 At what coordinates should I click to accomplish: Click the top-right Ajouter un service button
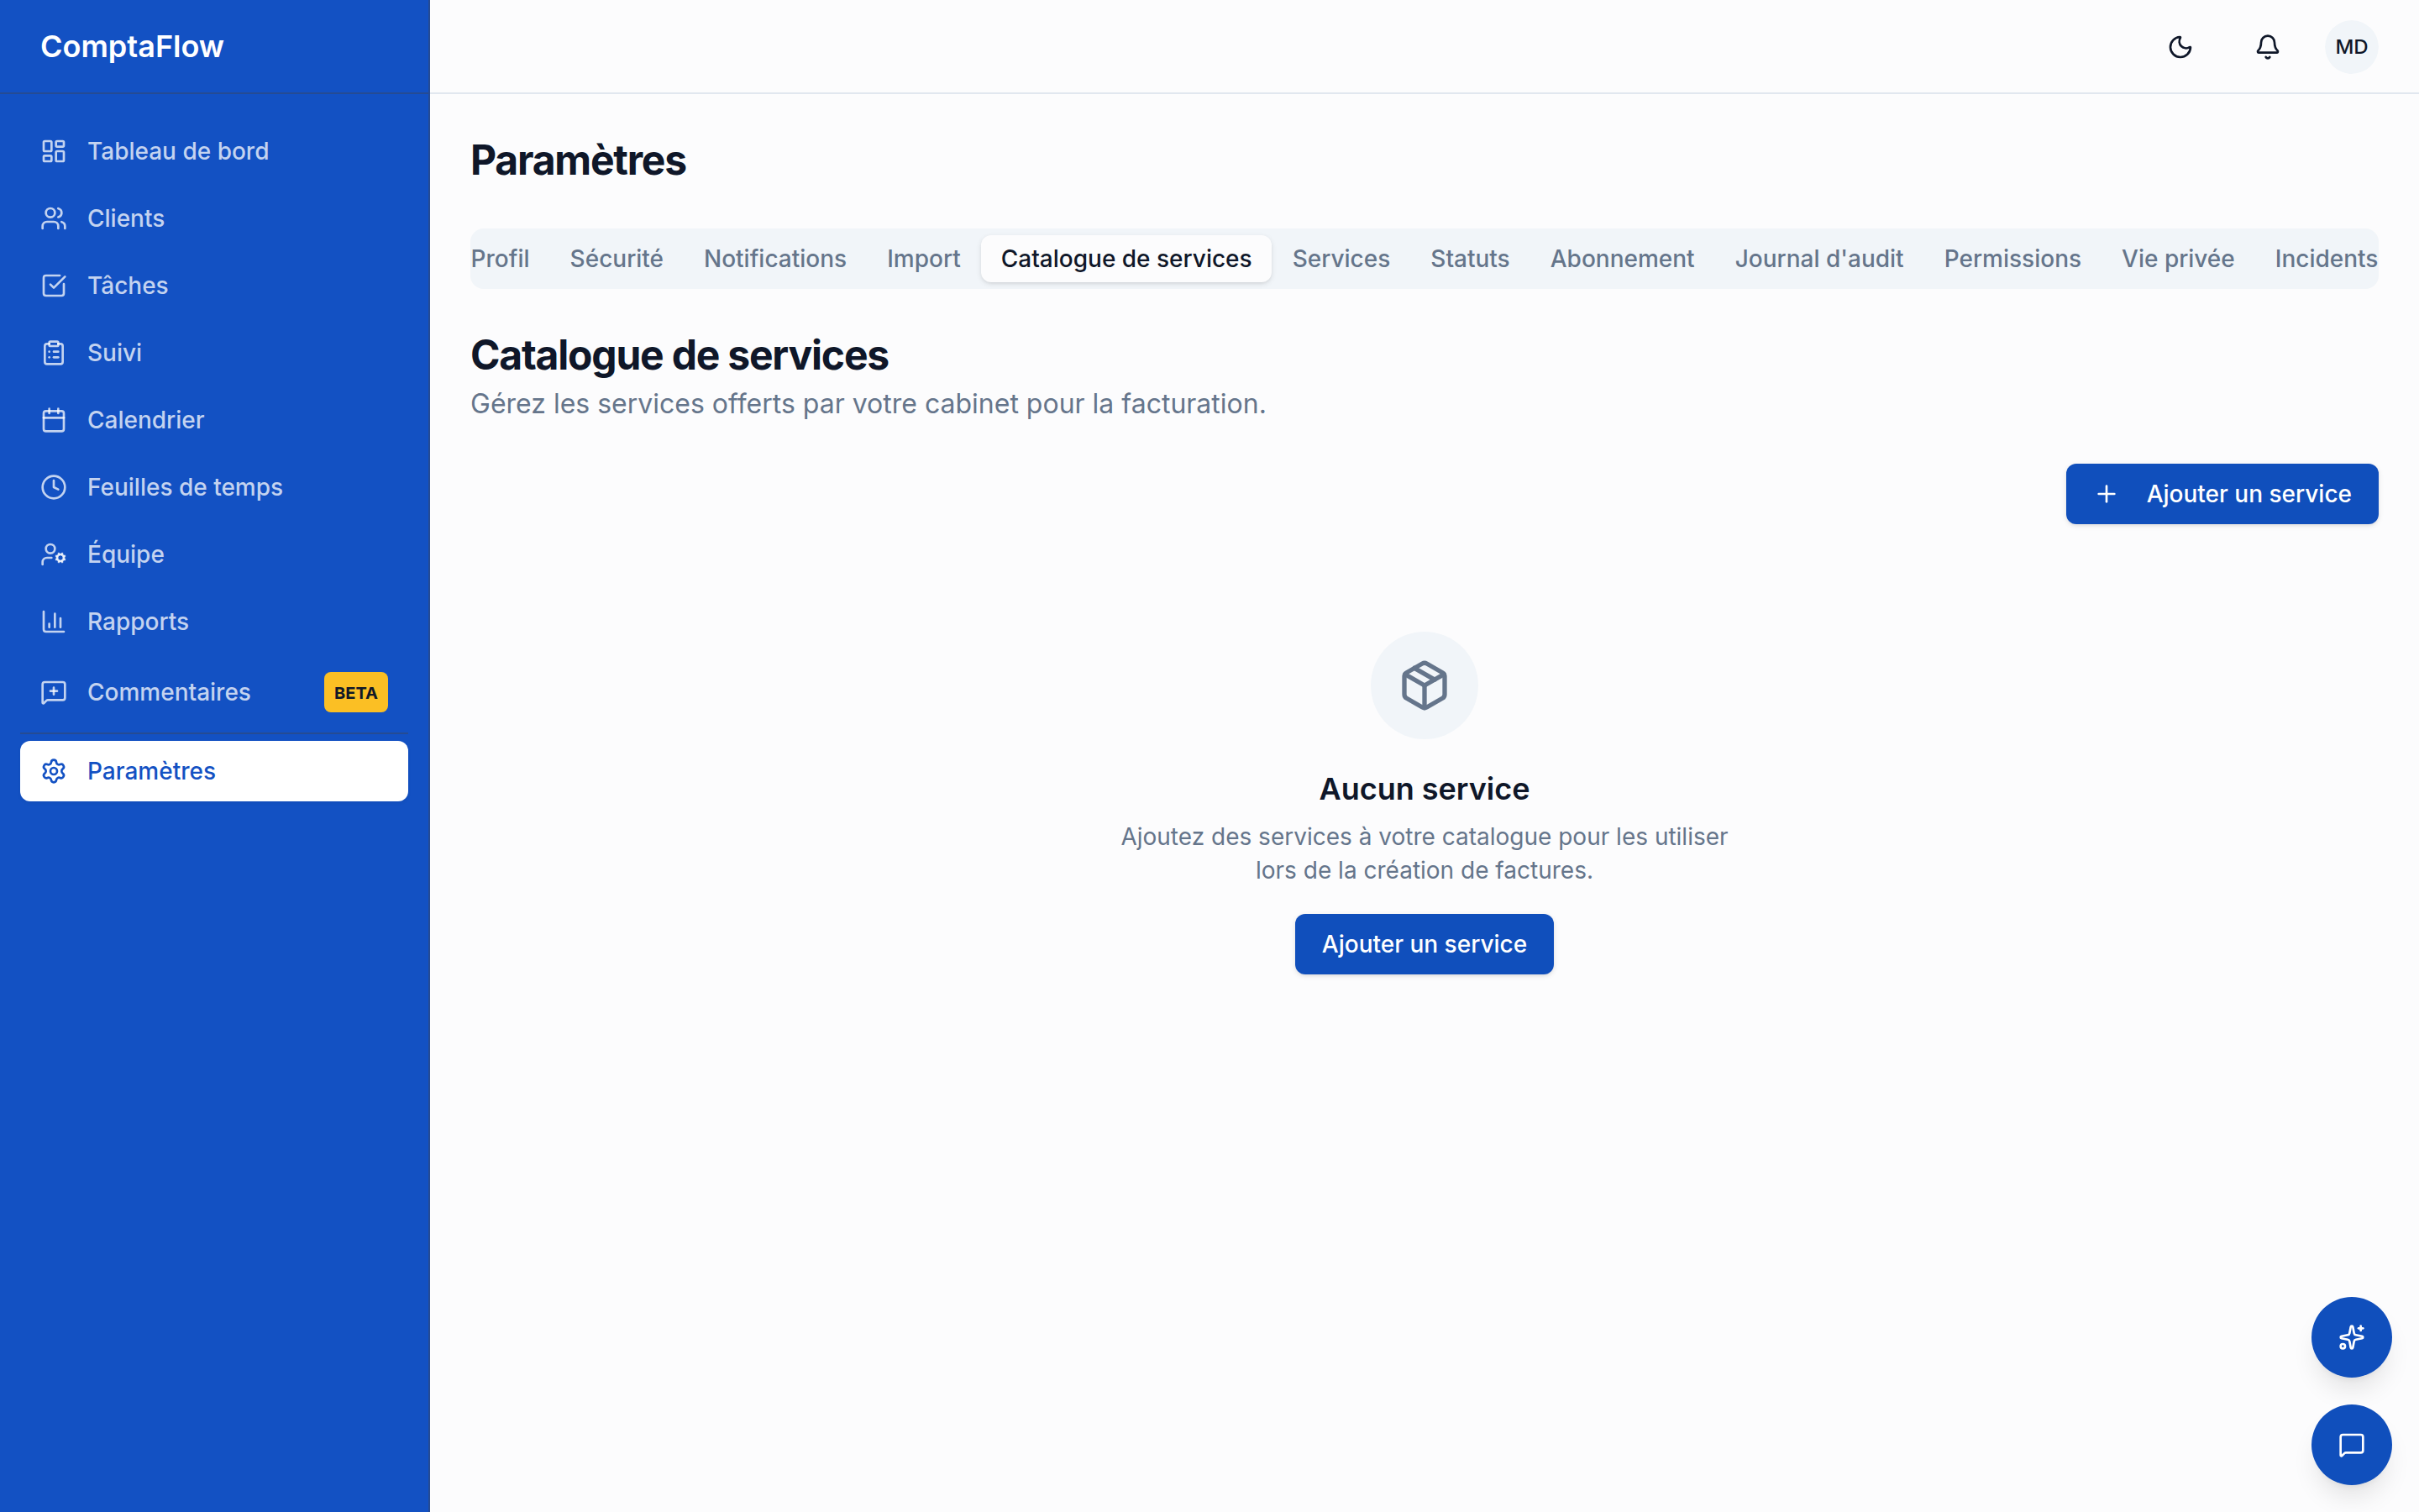(x=2222, y=494)
